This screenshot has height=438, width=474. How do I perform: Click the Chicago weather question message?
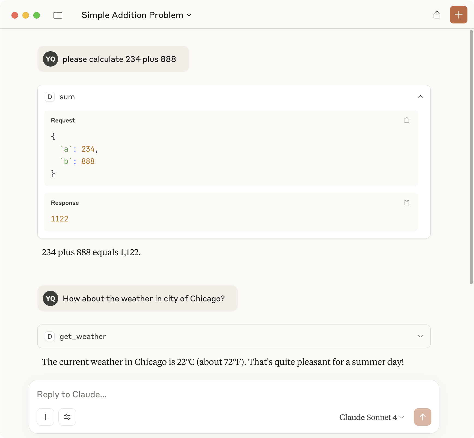144,299
